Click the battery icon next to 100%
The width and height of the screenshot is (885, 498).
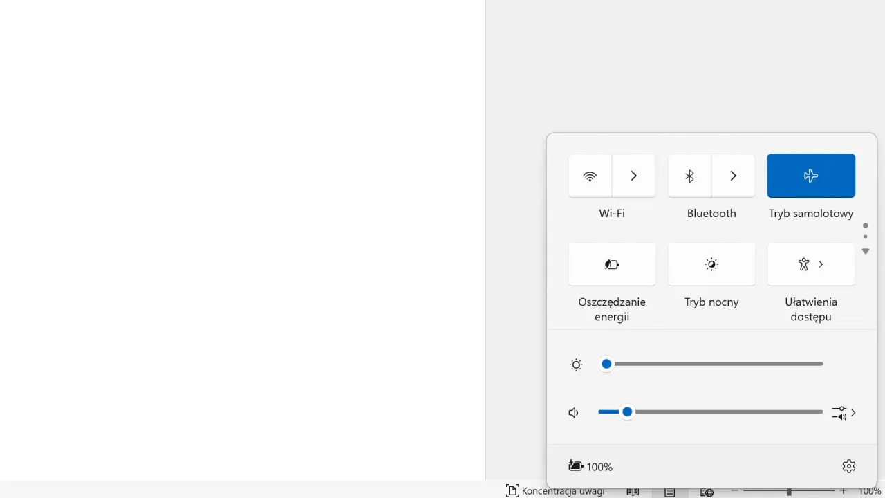pyautogui.click(x=575, y=465)
